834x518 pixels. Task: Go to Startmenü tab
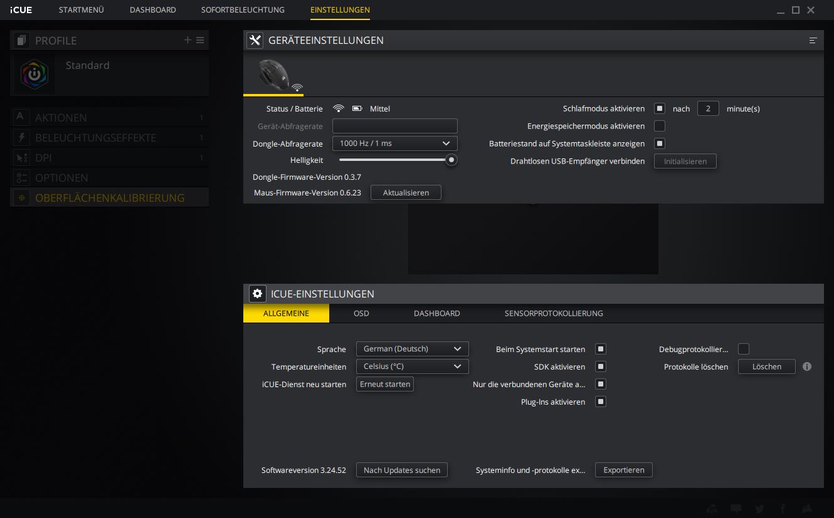pyautogui.click(x=82, y=10)
